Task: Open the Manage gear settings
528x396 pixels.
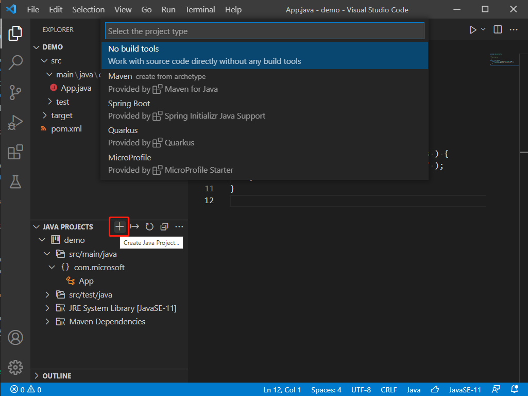Action: click(x=15, y=367)
